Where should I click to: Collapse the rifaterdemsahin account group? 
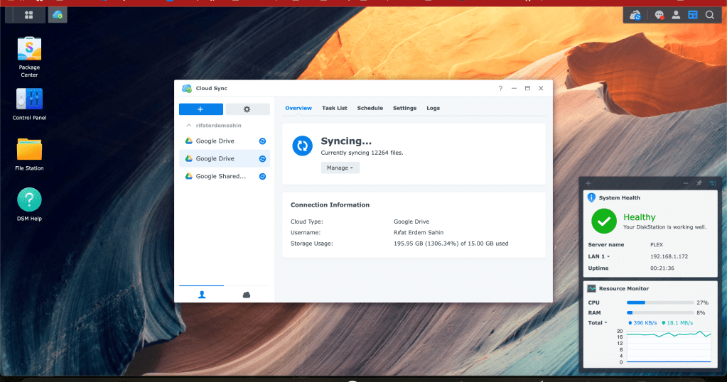click(189, 126)
